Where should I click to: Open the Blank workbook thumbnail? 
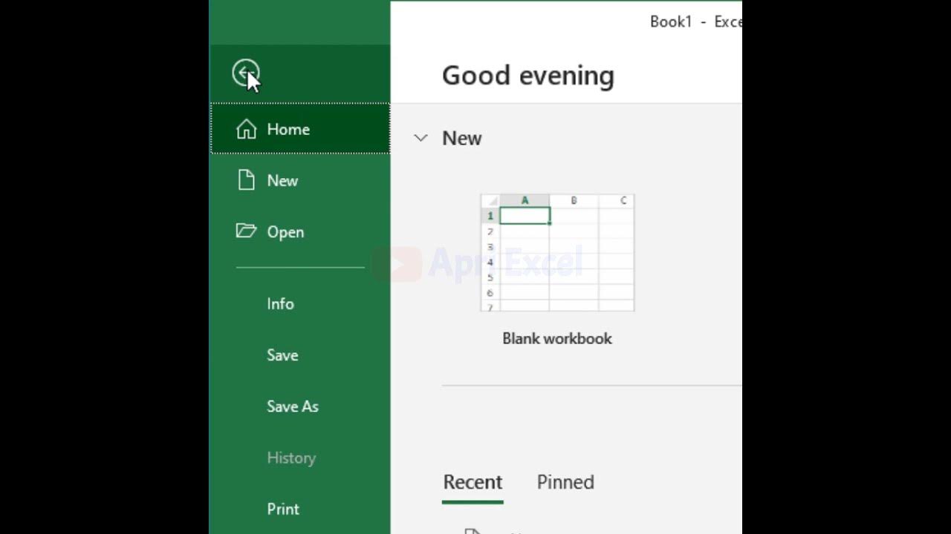557,252
